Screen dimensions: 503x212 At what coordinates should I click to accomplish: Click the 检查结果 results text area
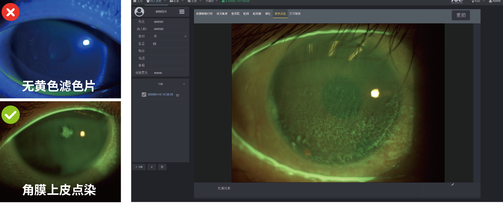[x=308, y=190]
